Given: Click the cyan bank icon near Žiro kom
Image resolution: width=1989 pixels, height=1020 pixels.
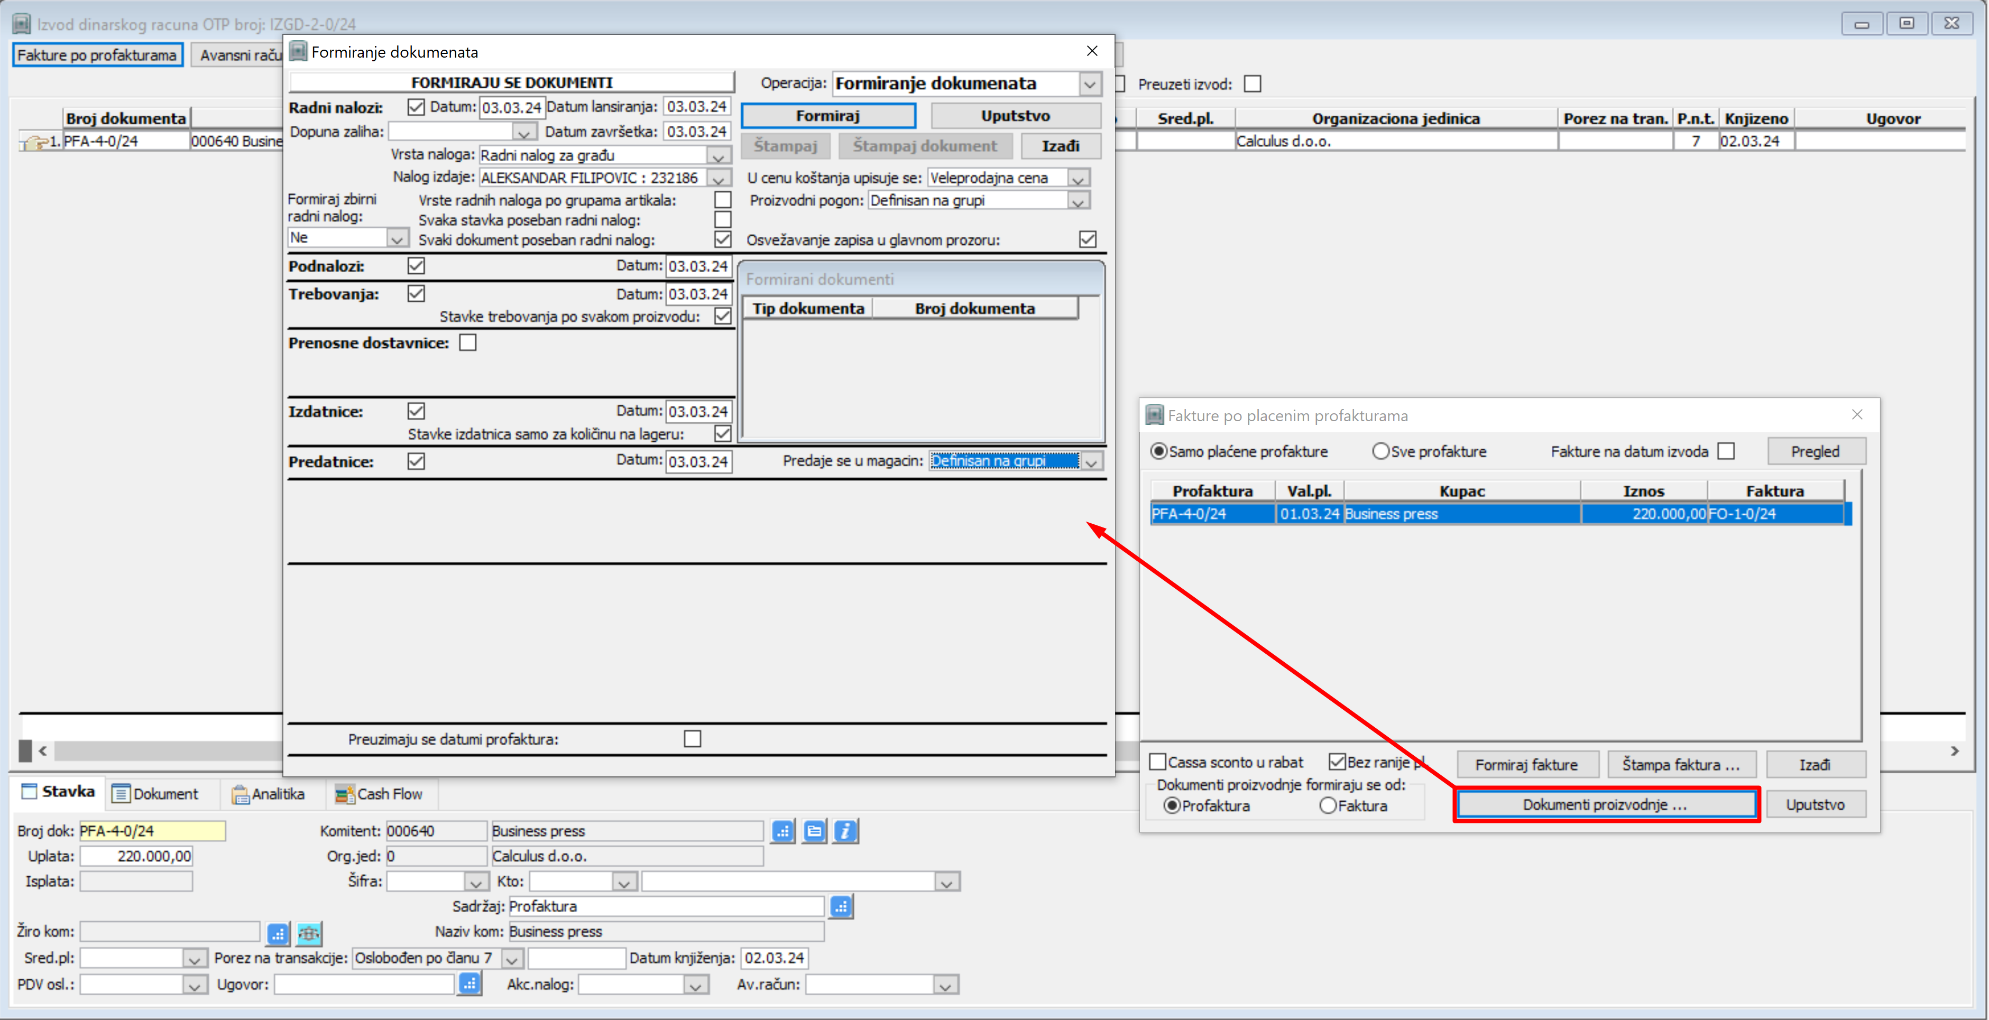Looking at the screenshot, I should (x=309, y=933).
